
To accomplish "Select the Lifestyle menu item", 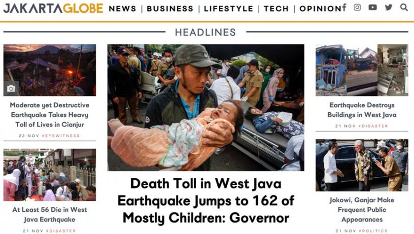I will coord(229,9).
